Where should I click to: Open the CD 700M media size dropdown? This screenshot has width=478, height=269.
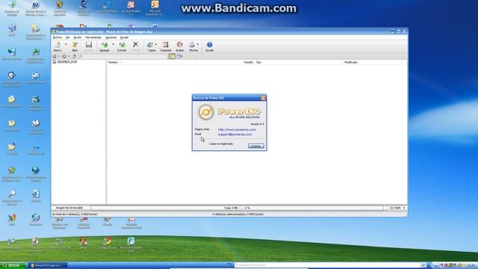click(x=397, y=208)
